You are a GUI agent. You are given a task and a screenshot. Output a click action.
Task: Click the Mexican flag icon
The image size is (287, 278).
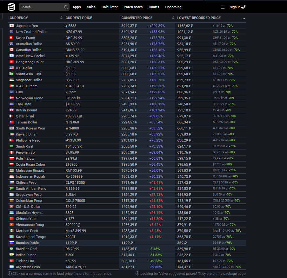coord(11,231)
